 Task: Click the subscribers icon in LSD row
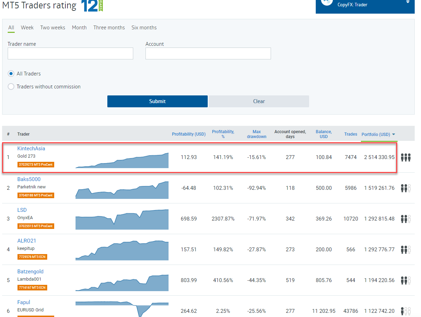(405, 219)
